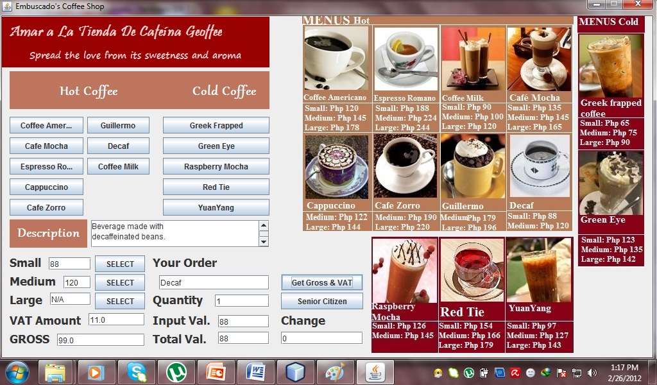The width and height of the screenshot is (657, 385).
Task: Click the Windows Start orb
Action: (17, 372)
